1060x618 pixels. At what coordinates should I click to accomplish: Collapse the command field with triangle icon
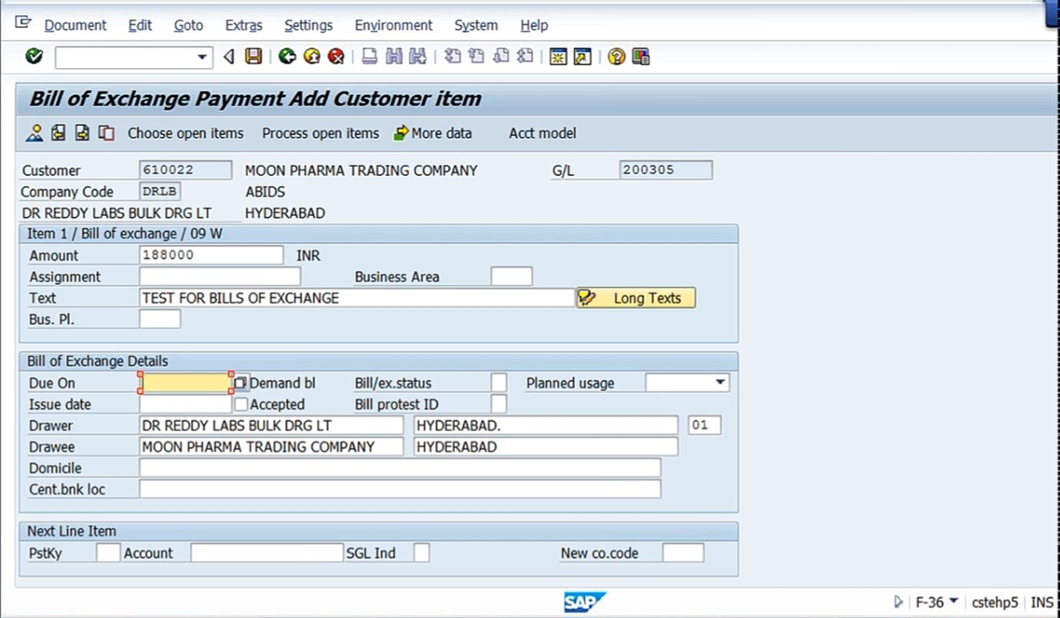click(x=229, y=57)
